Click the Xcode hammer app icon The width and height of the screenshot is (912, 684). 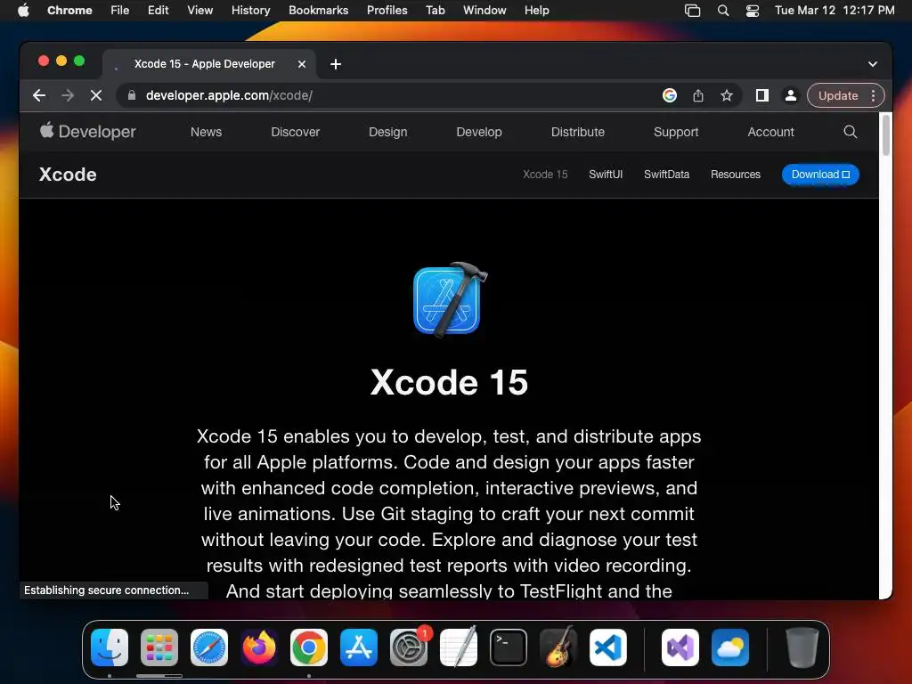(450, 299)
